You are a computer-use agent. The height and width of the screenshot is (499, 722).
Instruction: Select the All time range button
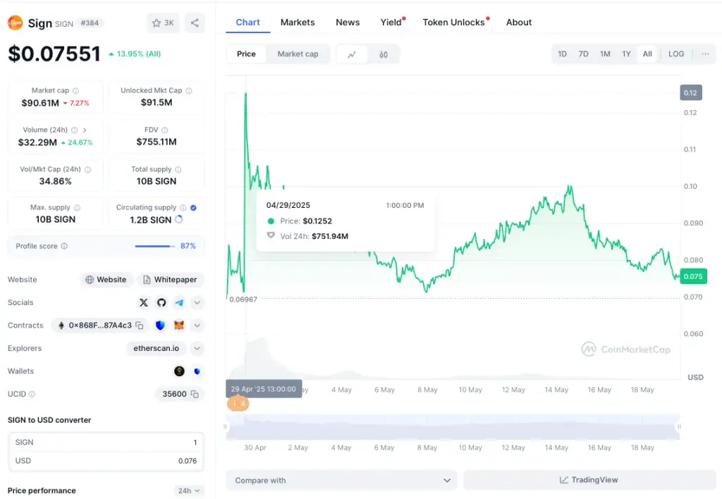[647, 54]
